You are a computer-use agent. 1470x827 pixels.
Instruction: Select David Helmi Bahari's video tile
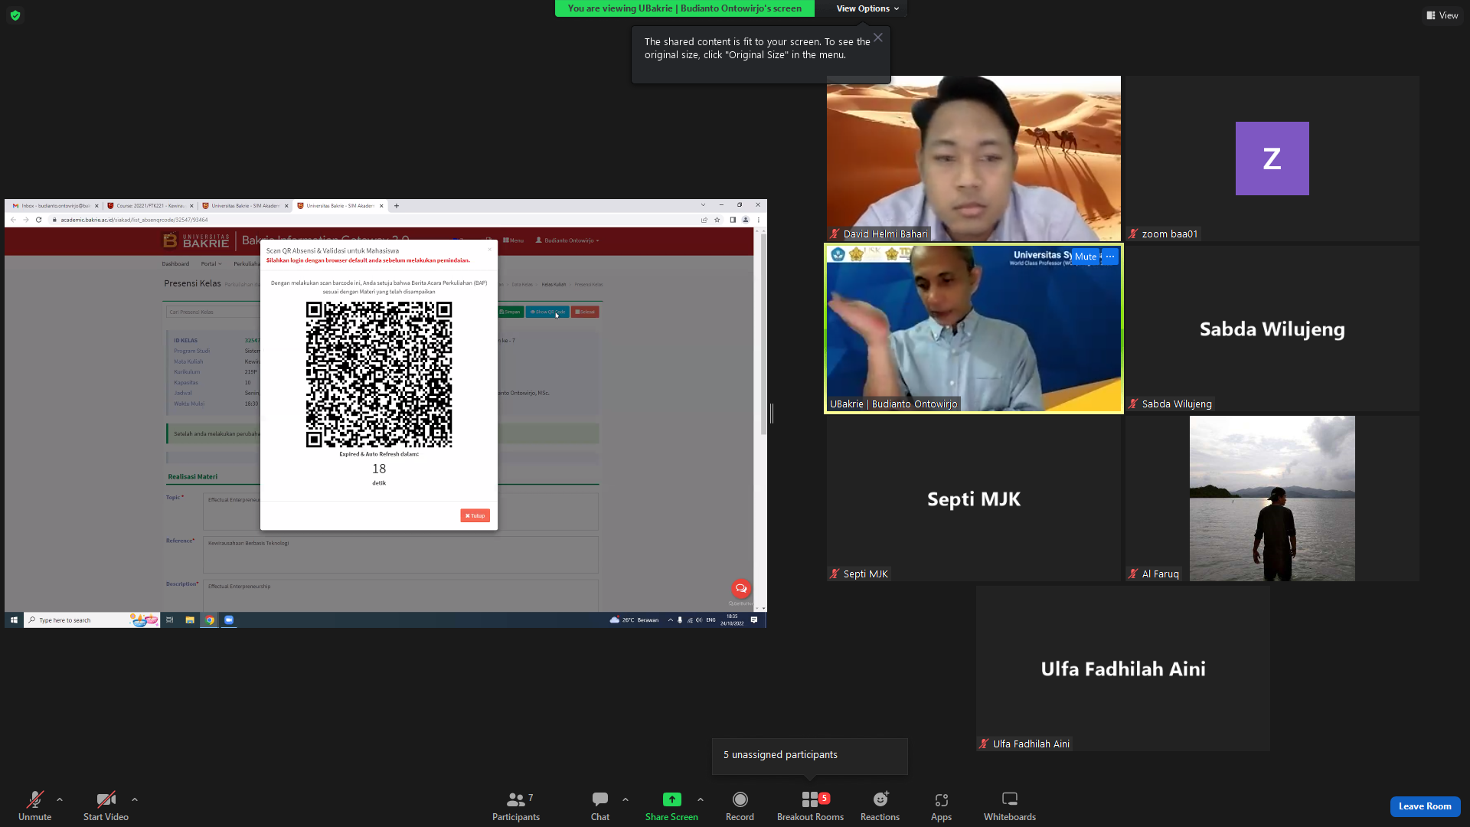(974, 159)
